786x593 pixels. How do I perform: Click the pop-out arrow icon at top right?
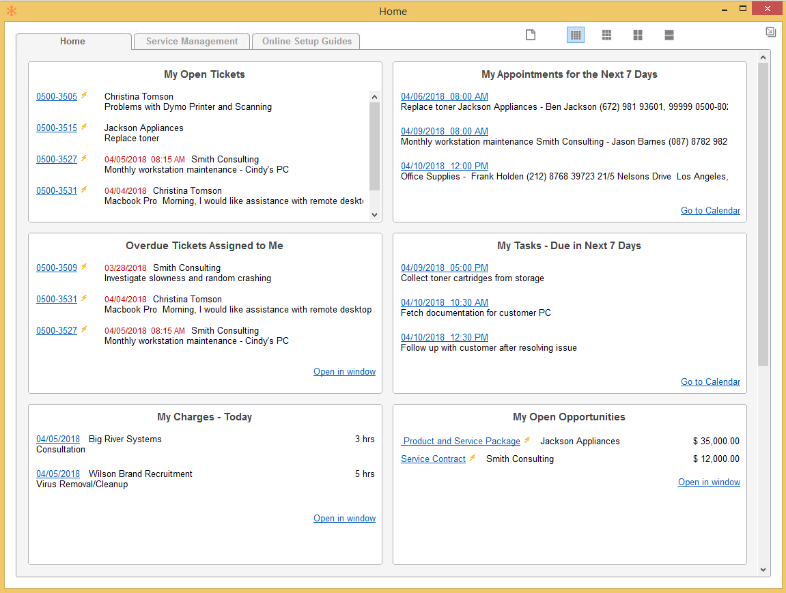770,32
